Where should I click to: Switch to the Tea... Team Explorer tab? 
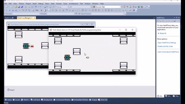click(x=176, y=96)
